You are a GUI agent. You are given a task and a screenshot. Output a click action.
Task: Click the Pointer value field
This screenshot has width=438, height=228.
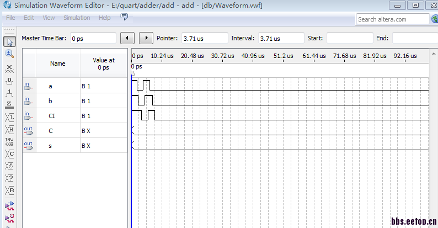(205, 38)
